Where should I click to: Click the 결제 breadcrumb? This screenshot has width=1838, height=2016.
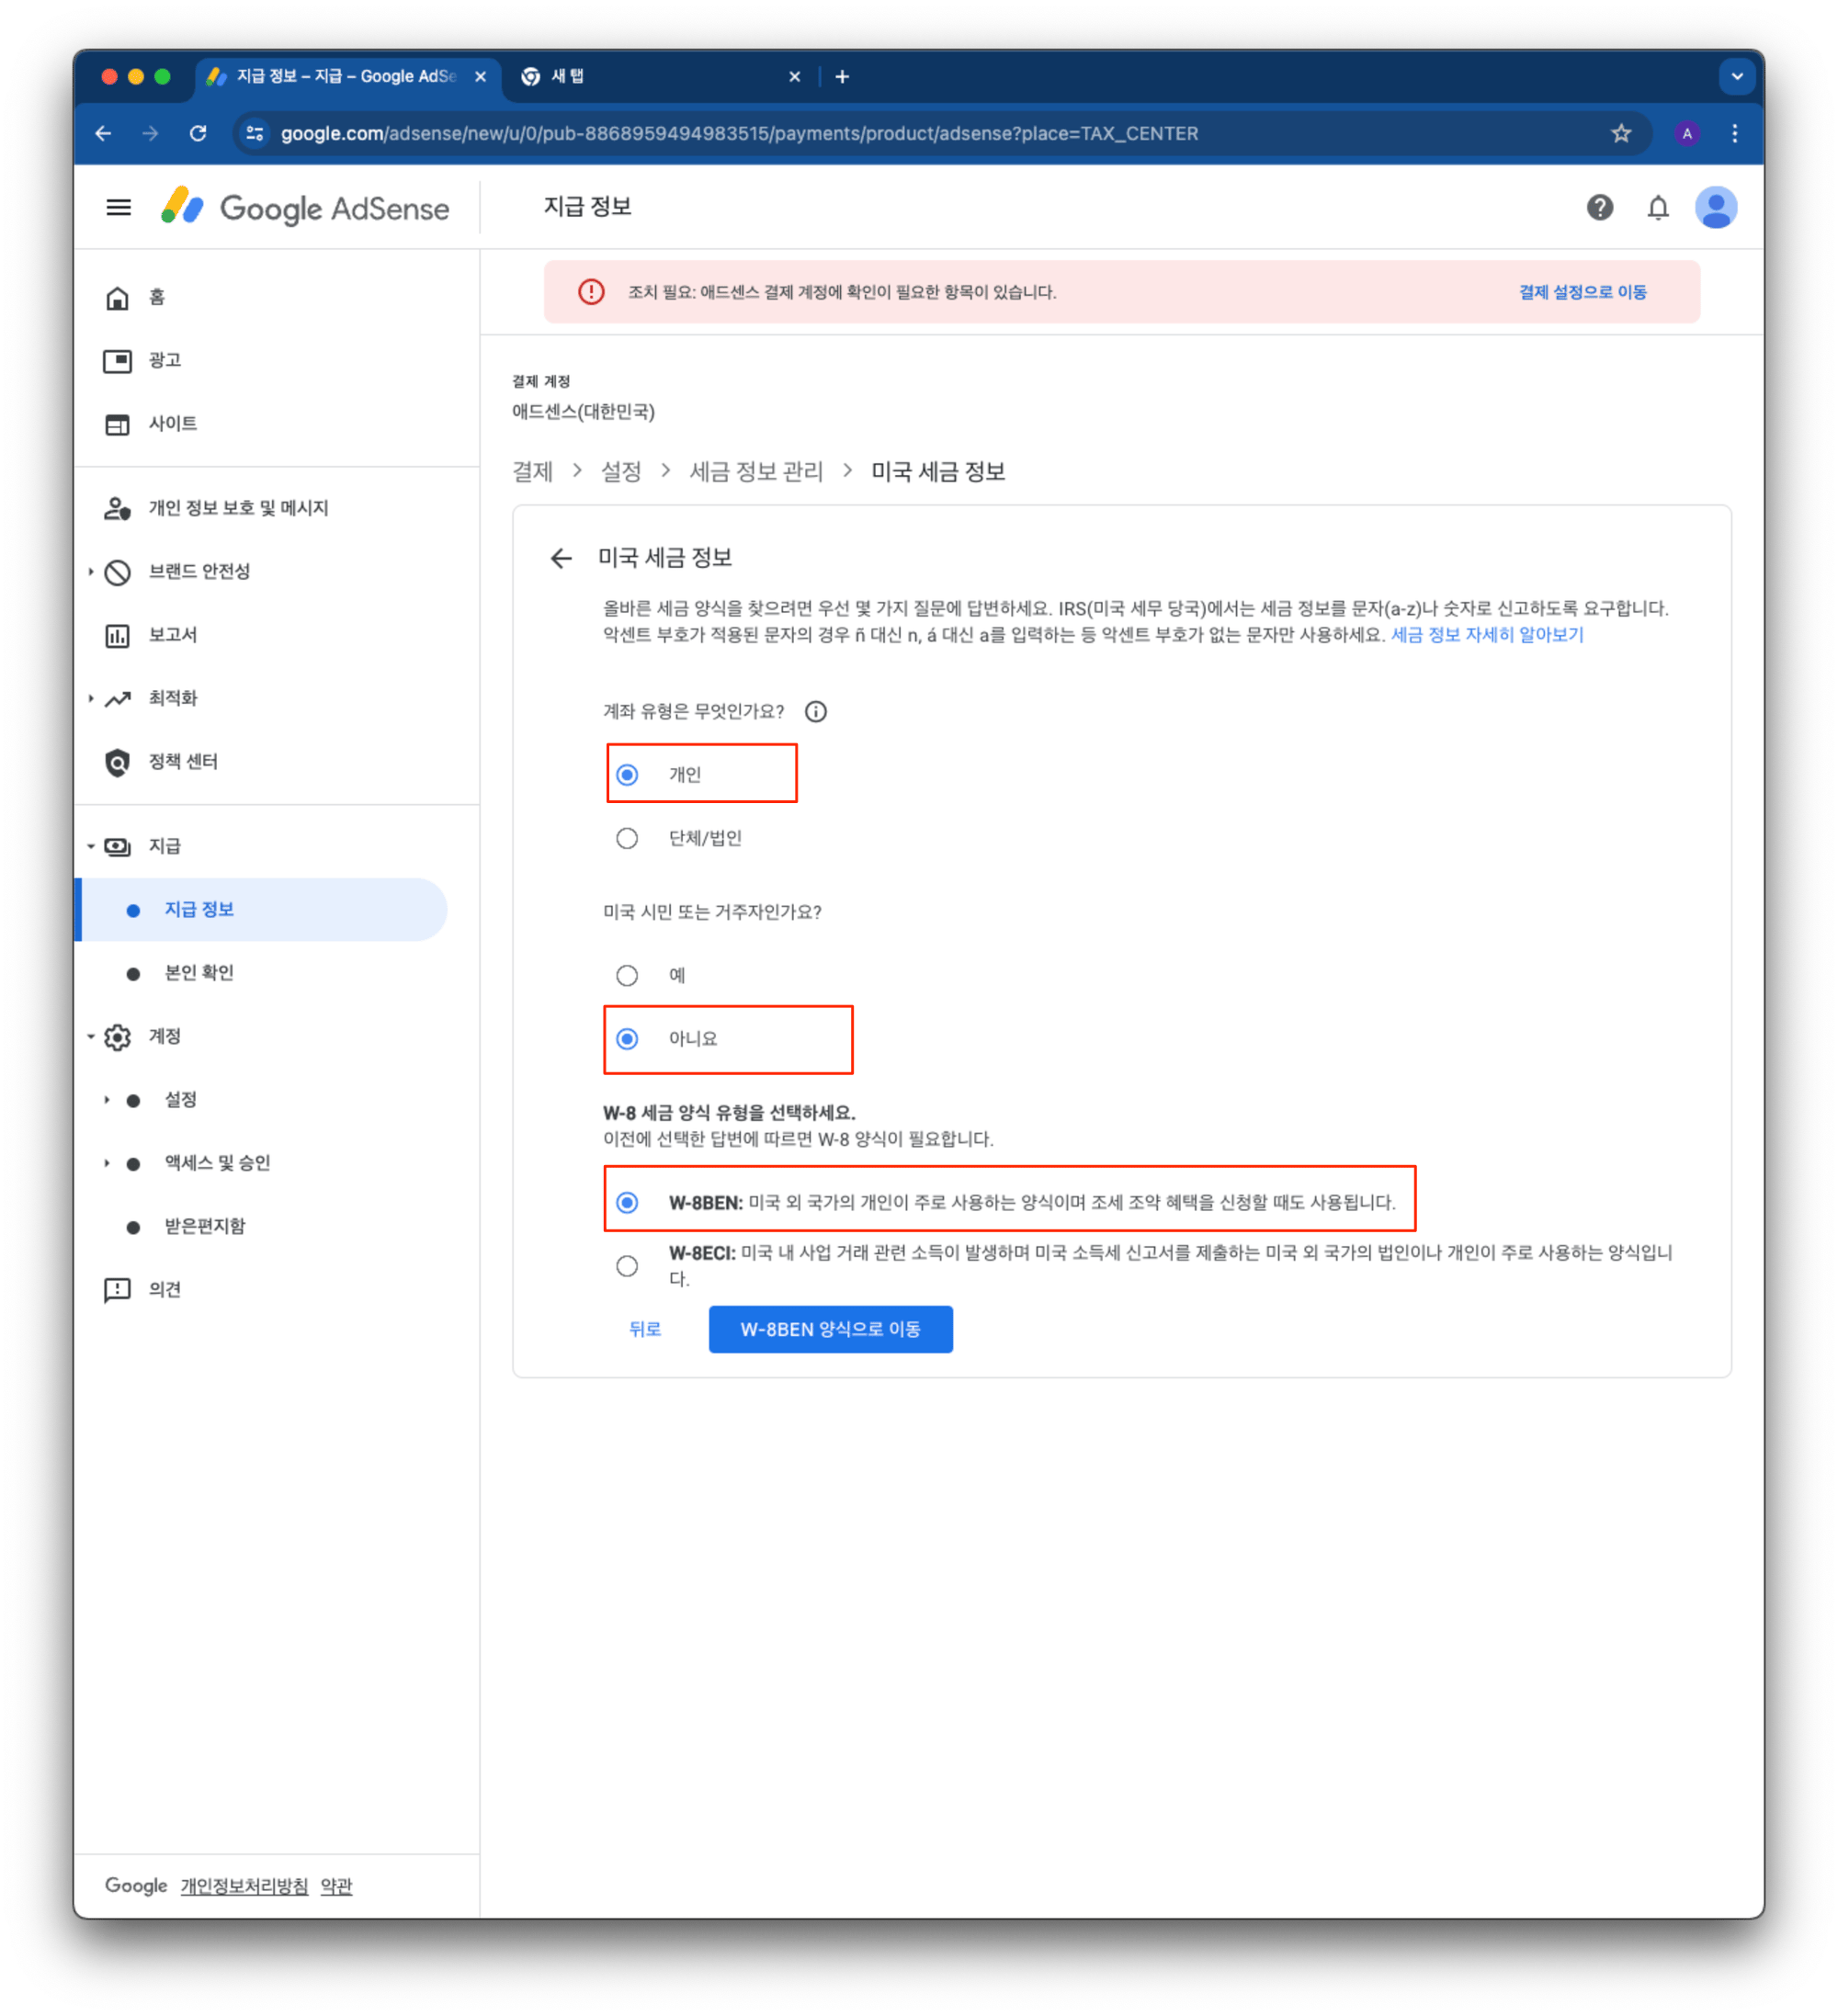click(532, 472)
